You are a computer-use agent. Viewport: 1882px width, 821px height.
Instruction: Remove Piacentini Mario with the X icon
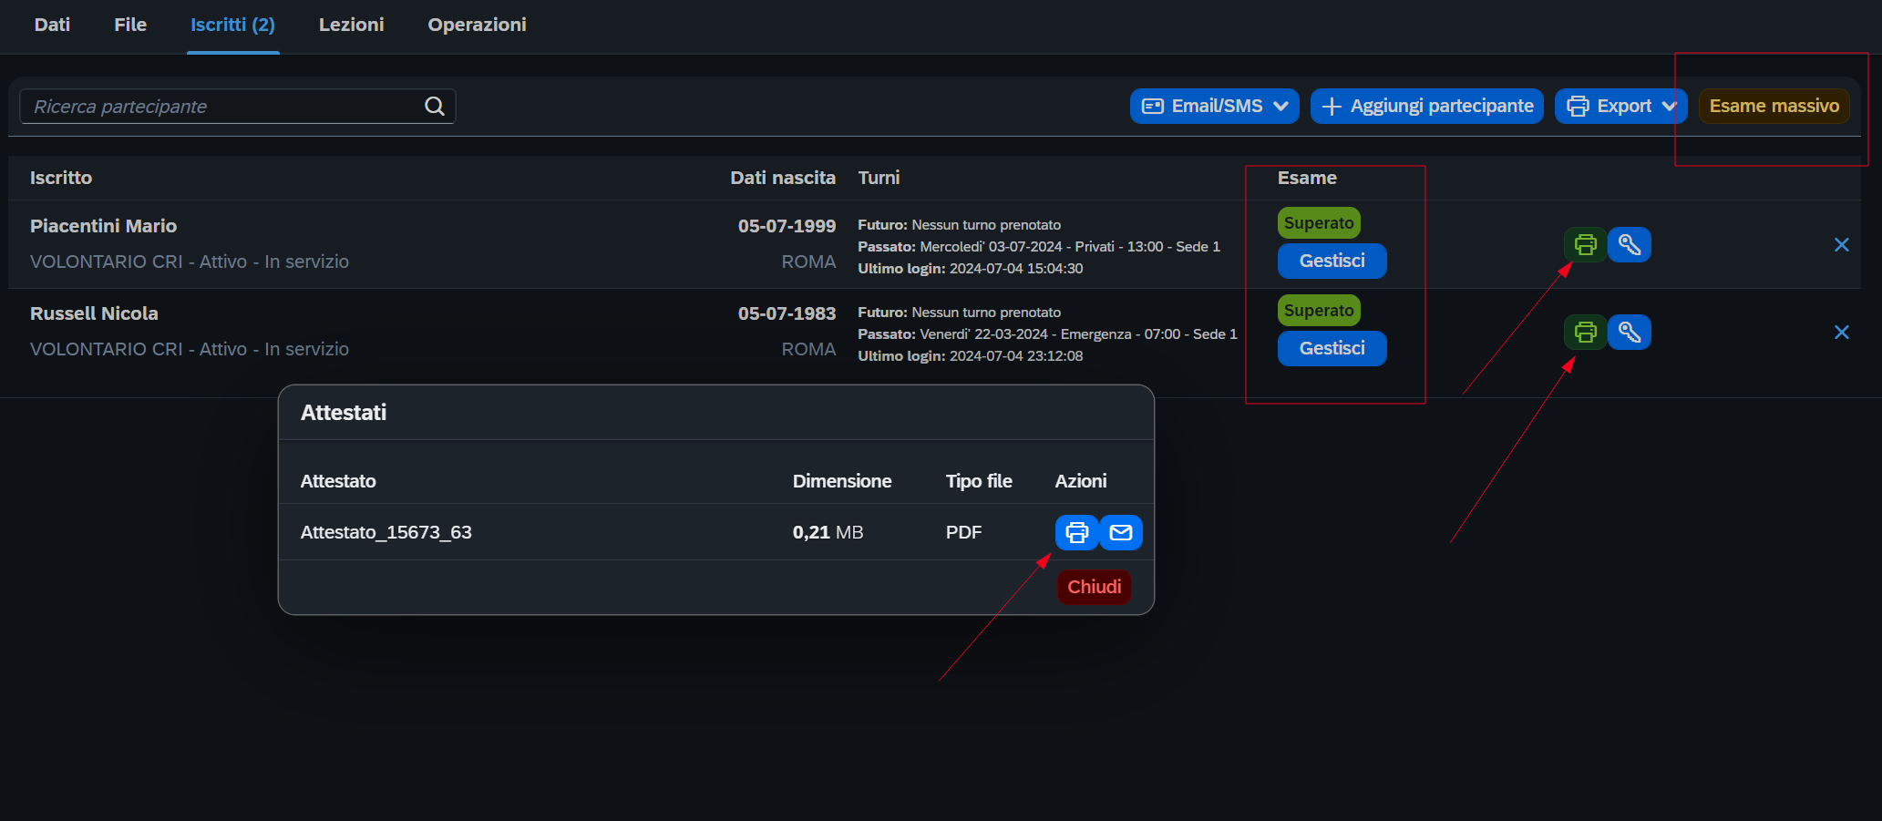tap(1842, 244)
